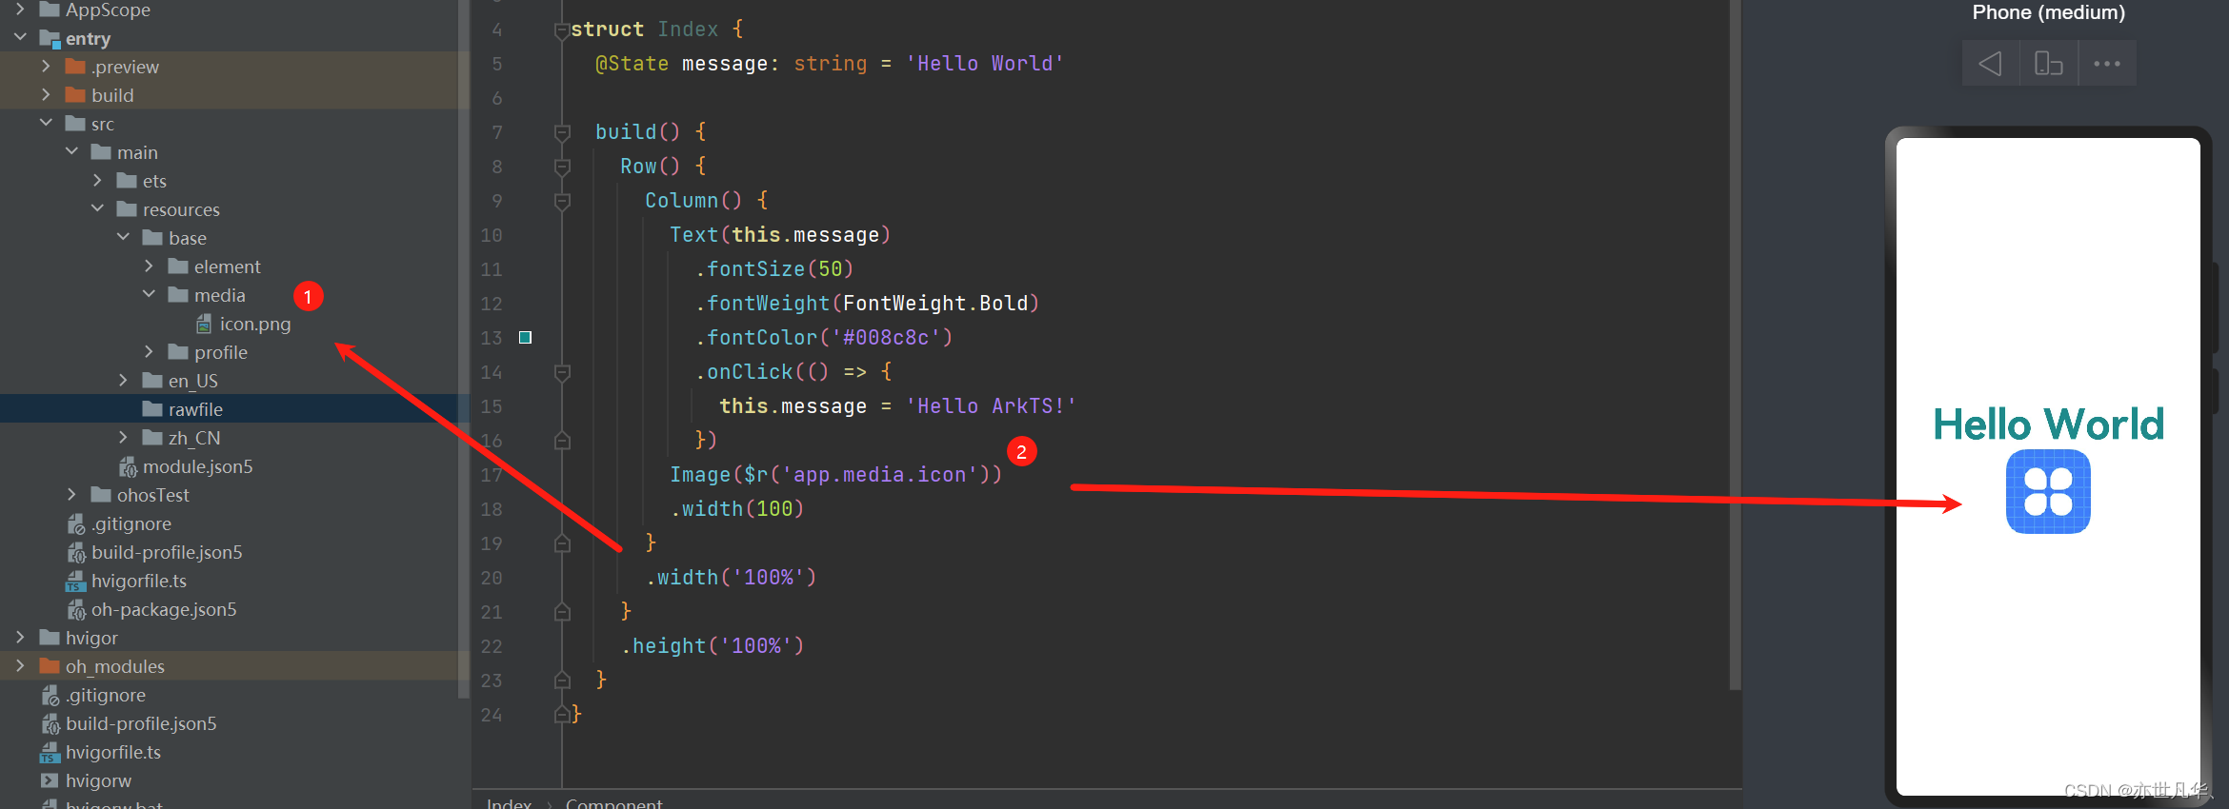Open the previewer more options ellipsis
Screen dimensions: 2229x809
2106,64
